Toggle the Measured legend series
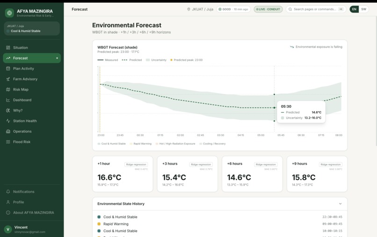 tap(108, 60)
